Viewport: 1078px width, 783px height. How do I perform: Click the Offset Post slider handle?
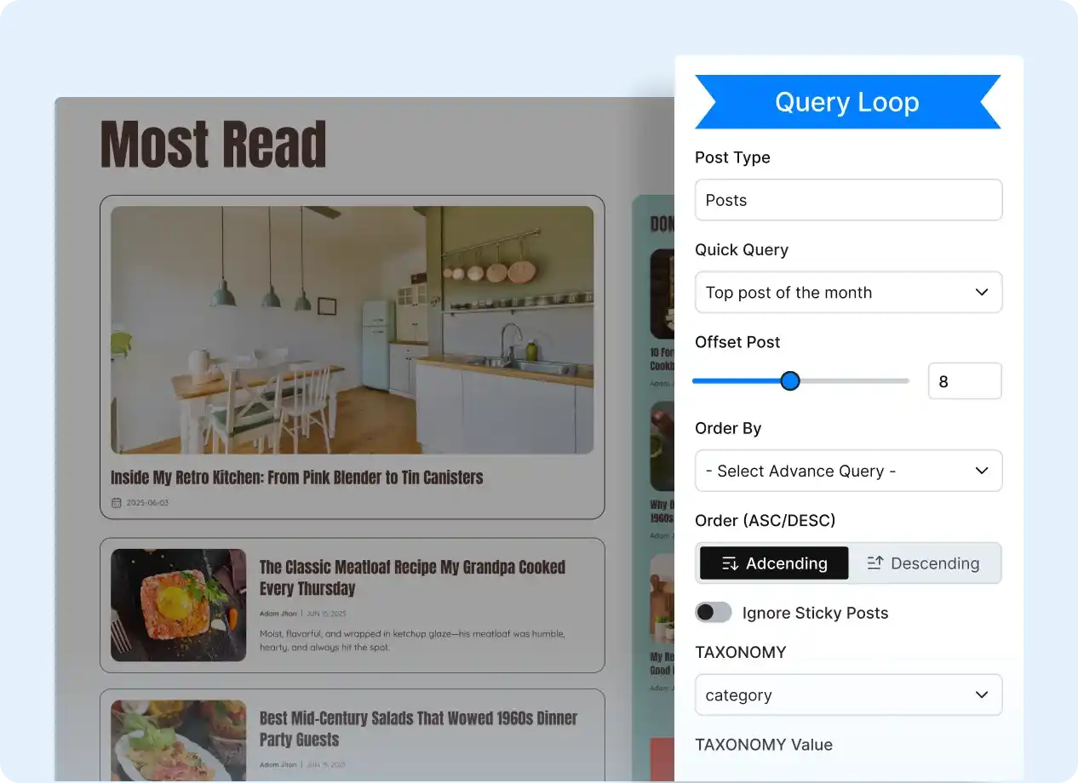click(x=790, y=380)
